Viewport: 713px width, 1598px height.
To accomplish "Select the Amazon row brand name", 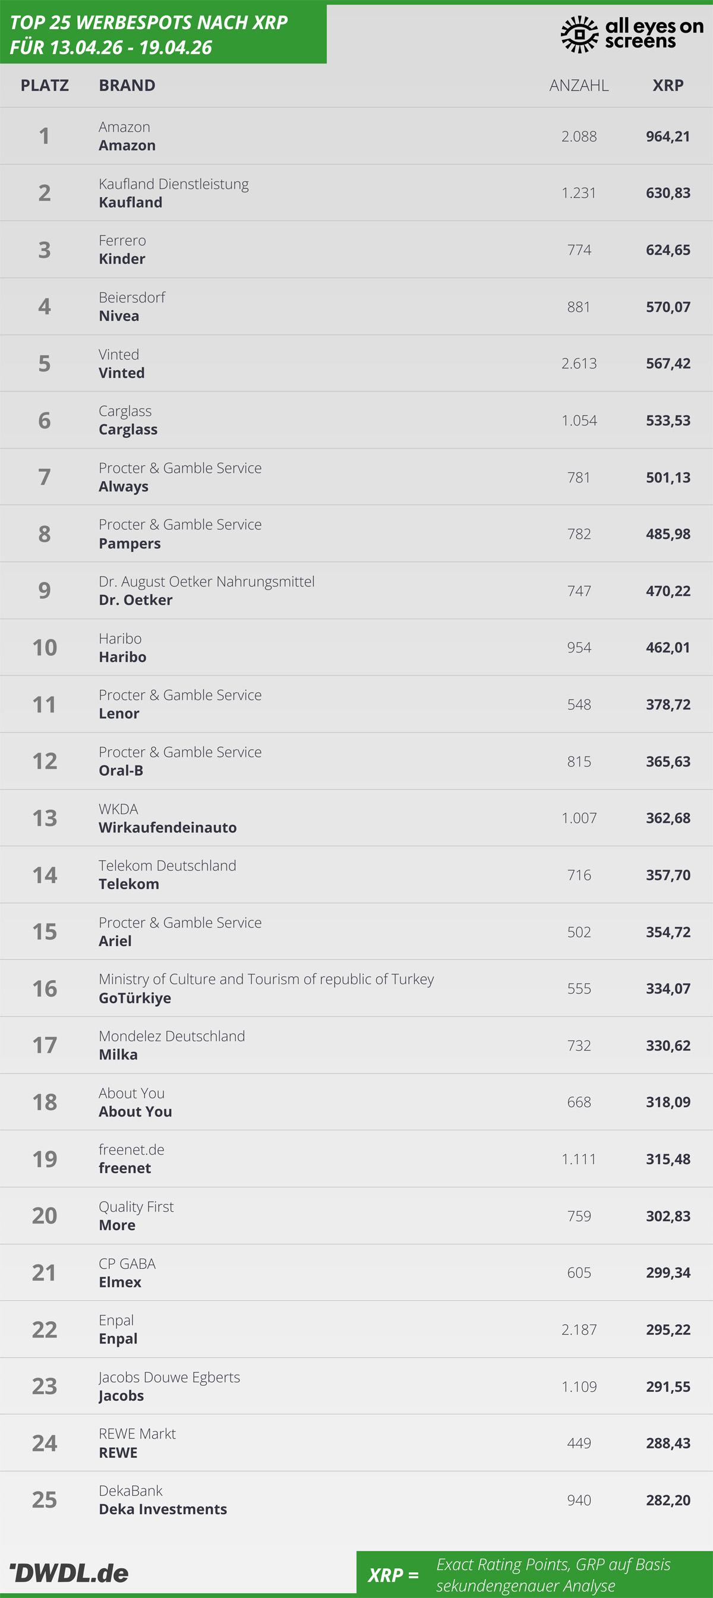I will click(x=127, y=146).
